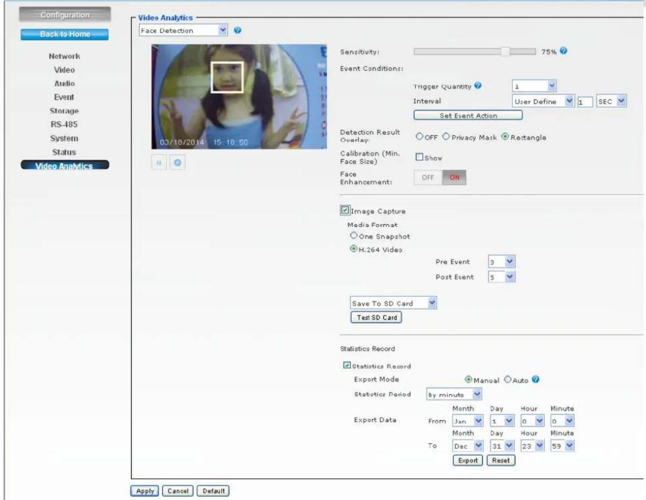Click the round snapshot icon under preview

177,163
